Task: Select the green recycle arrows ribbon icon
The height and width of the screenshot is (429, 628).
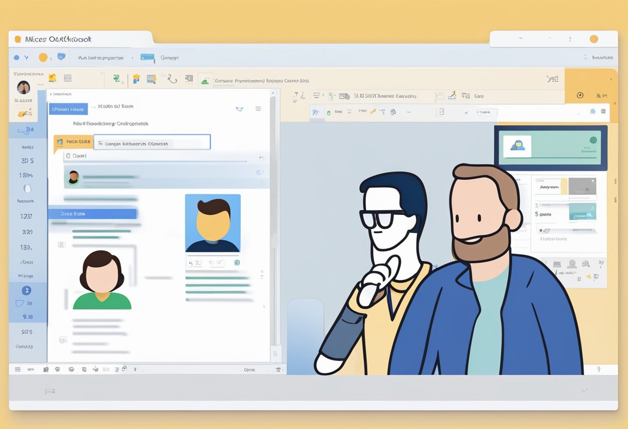Action: point(118,78)
